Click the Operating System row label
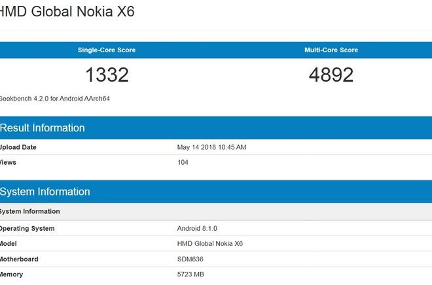This screenshot has width=432, height=285. [27, 229]
